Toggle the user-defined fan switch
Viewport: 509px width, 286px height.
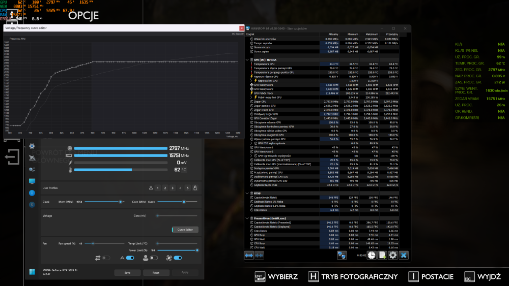point(154,258)
